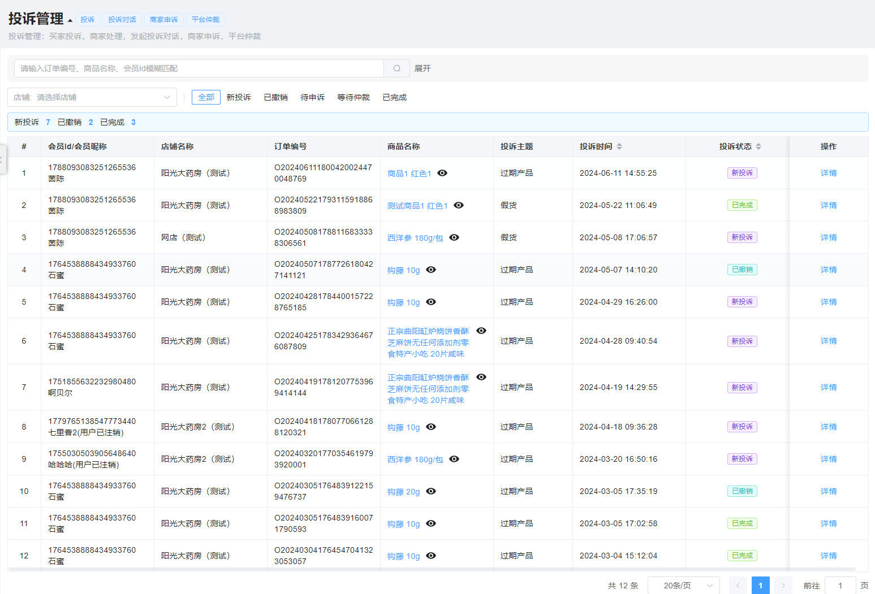875x594 pixels.
Task: Open 详情 for 2024-03-04 complaint
Action: pyautogui.click(x=829, y=556)
